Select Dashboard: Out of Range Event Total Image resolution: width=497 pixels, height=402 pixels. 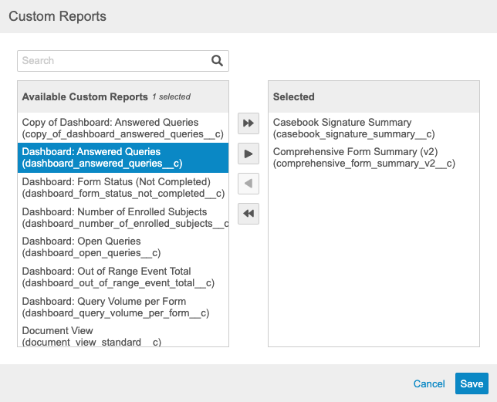point(123,277)
